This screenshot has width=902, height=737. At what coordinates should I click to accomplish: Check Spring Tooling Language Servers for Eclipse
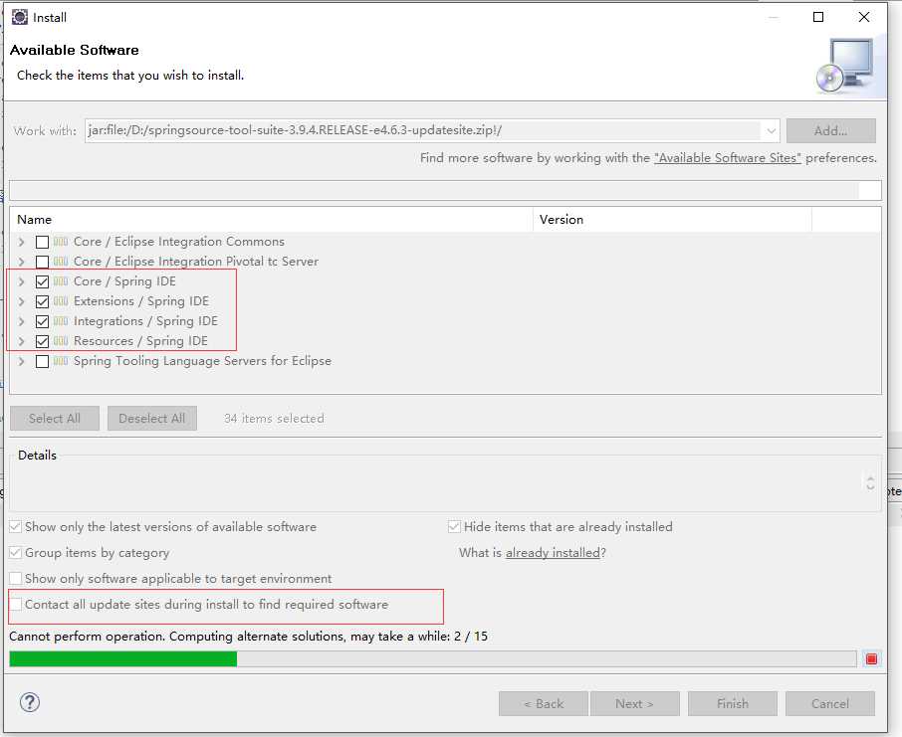(42, 362)
